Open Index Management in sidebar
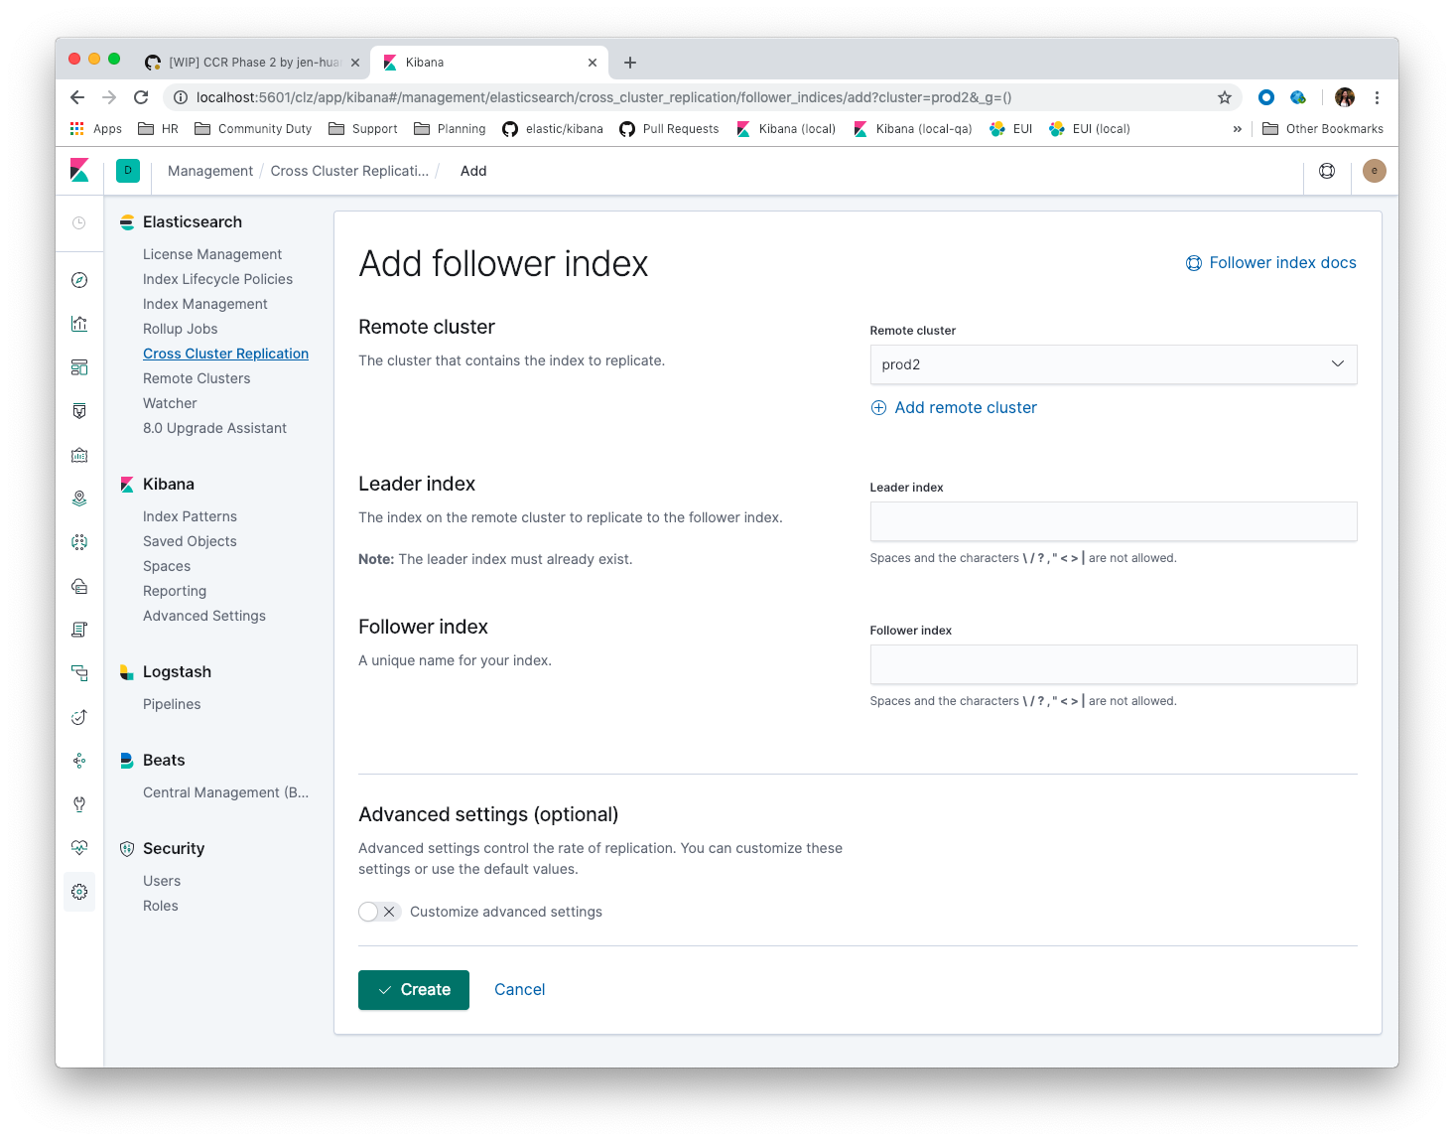Image resolution: width=1454 pixels, height=1141 pixels. (x=205, y=304)
